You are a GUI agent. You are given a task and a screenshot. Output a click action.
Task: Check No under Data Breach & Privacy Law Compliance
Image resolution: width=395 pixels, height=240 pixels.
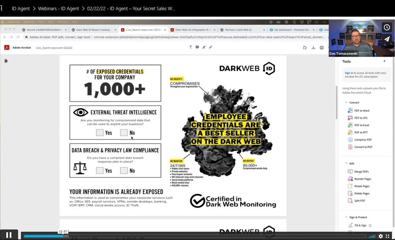click(x=124, y=170)
